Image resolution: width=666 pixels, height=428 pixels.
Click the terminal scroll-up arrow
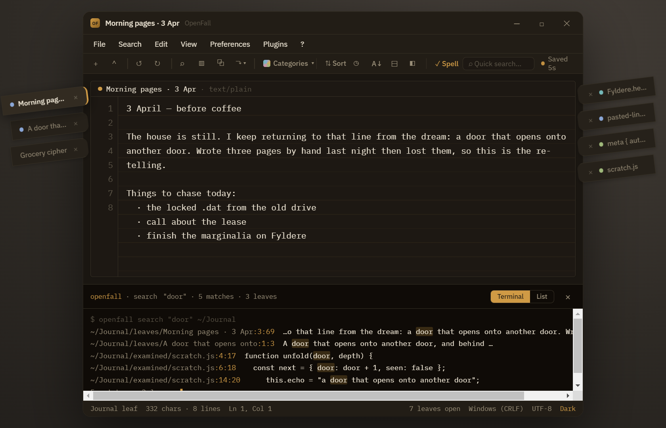[x=578, y=313]
